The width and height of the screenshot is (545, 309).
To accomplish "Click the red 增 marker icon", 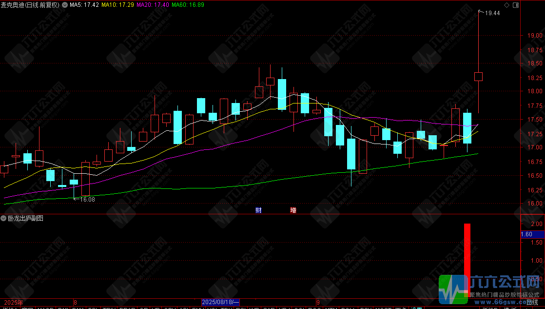I will (293, 210).
